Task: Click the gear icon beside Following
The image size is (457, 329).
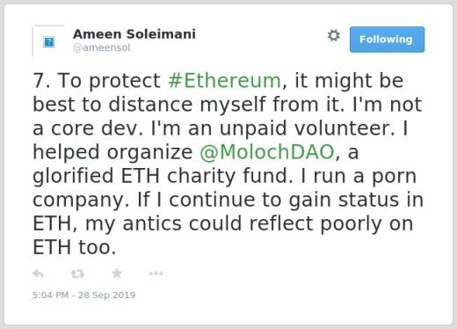Action: coord(333,35)
